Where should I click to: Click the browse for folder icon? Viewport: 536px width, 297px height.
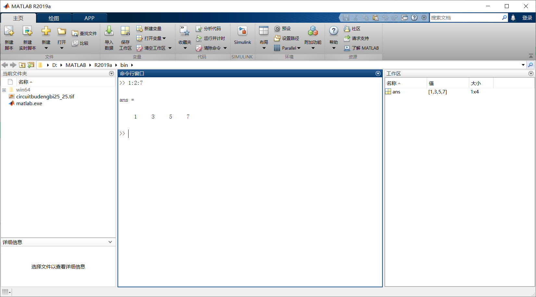click(31, 65)
